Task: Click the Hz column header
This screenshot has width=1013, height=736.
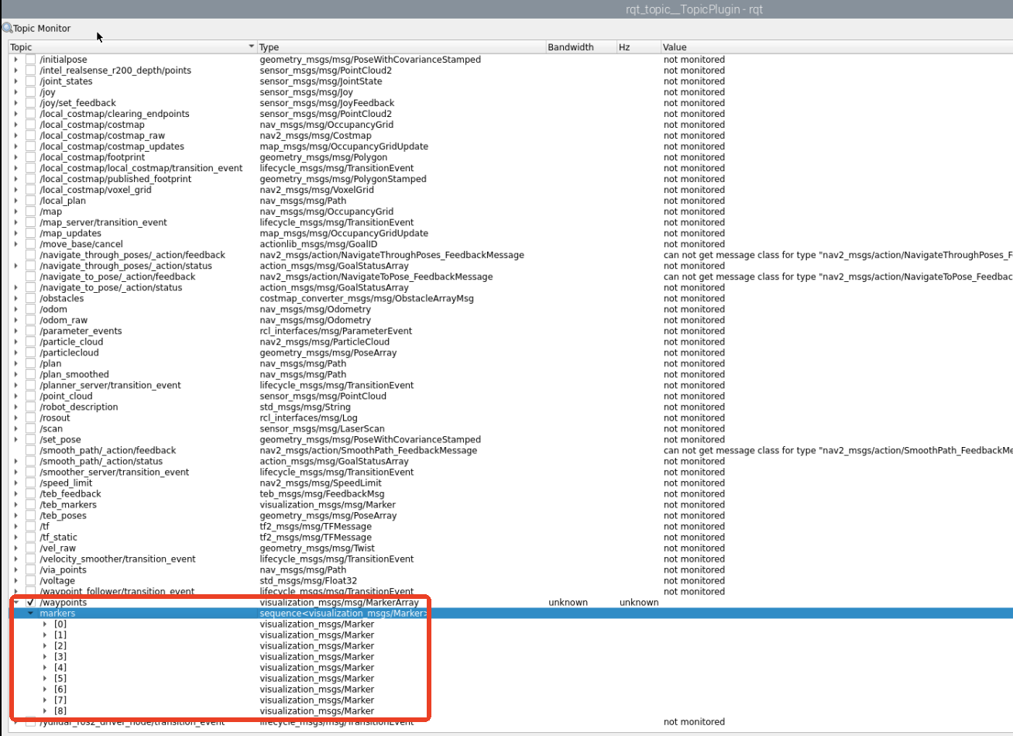Action: pyautogui.click(x=637, y=47)
